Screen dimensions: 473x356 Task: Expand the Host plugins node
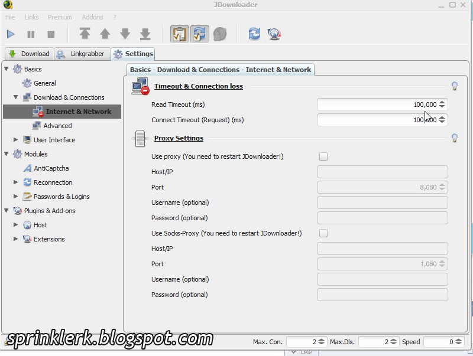point(16,225)
